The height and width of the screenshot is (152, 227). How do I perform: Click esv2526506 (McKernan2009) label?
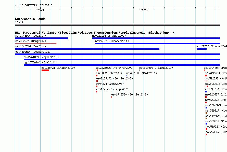click(x=115, y=68)
